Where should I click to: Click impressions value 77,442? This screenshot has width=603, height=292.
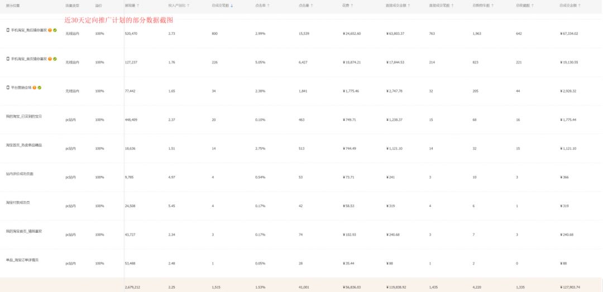click(x=130, y=91)
